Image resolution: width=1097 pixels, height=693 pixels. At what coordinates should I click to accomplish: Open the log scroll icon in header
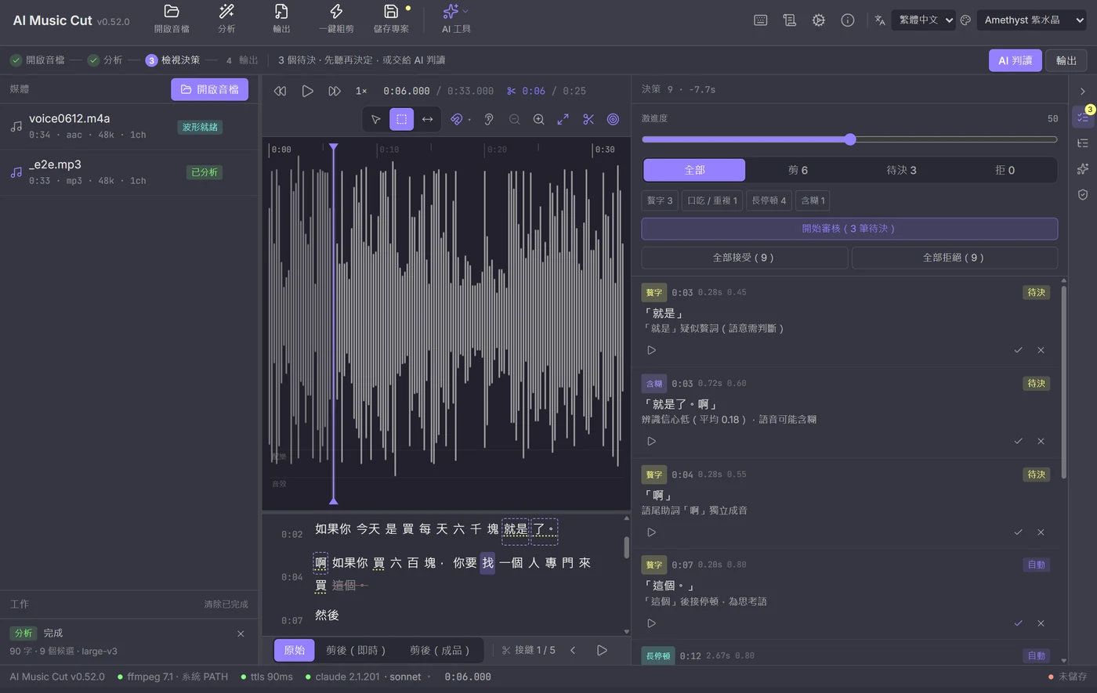789,20
